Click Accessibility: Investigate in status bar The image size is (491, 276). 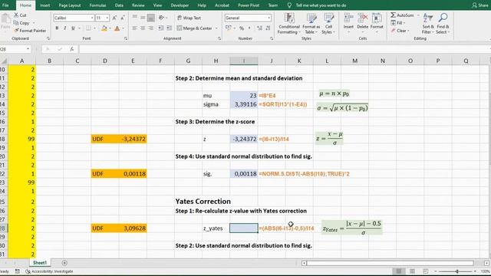[49, 271]
